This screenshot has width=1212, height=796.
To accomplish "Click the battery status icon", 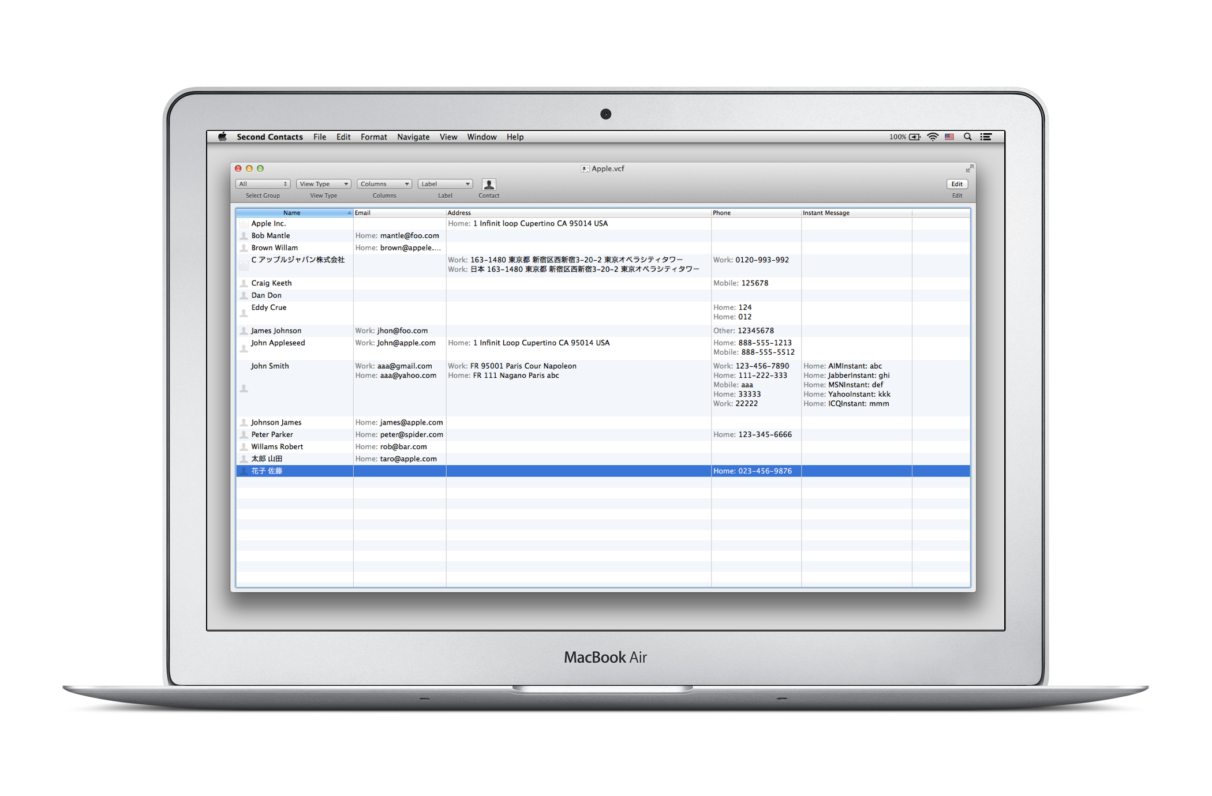I will tap(915, 137).
